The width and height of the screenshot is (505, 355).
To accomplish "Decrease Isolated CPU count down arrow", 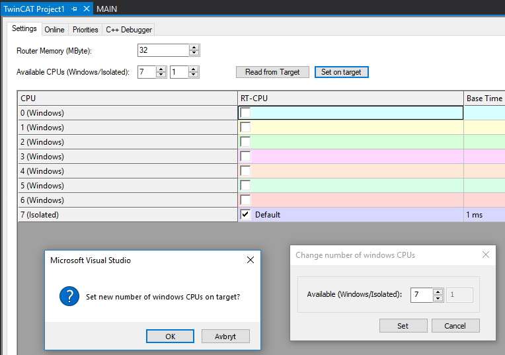I will pyautogui.click(x=194, y=75).
